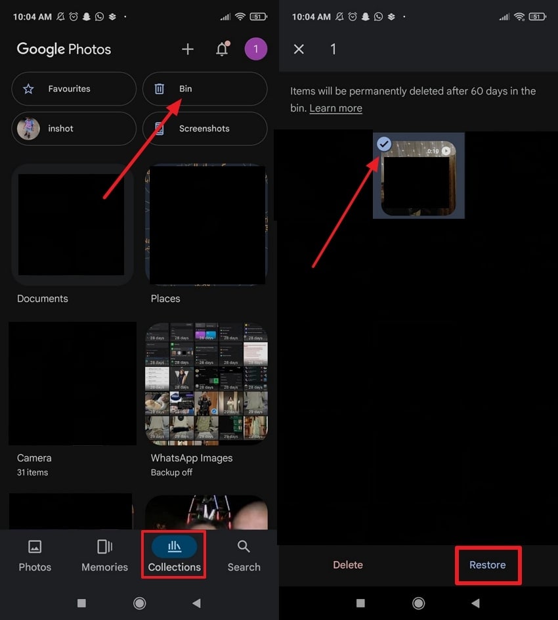Tap the Android back triangle on right screen

point(475,603)
